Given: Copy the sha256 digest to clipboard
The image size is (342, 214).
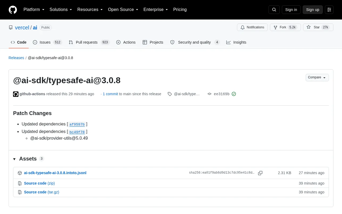Looking at the screenshot, I should [x=260, y=173].
